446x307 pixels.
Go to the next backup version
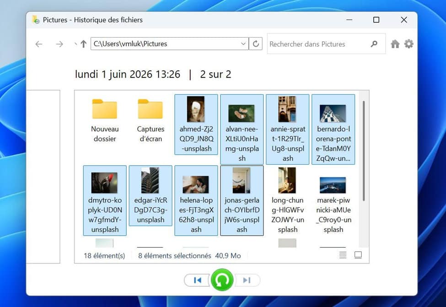pyautogui.click(x=247, y=280)
